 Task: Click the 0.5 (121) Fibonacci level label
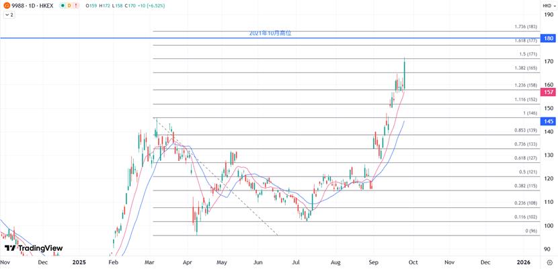point(526,172)
